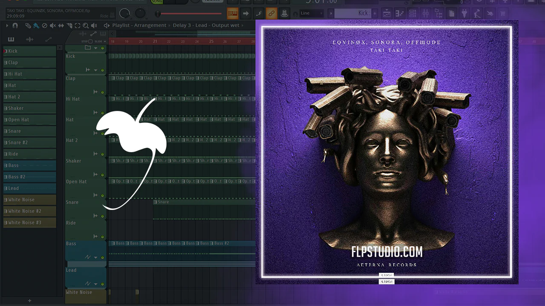The width and height of the screenshot is (545, 306).
Task: Click the stamp hat icon in toolbar
Action: tap(284, 14)
